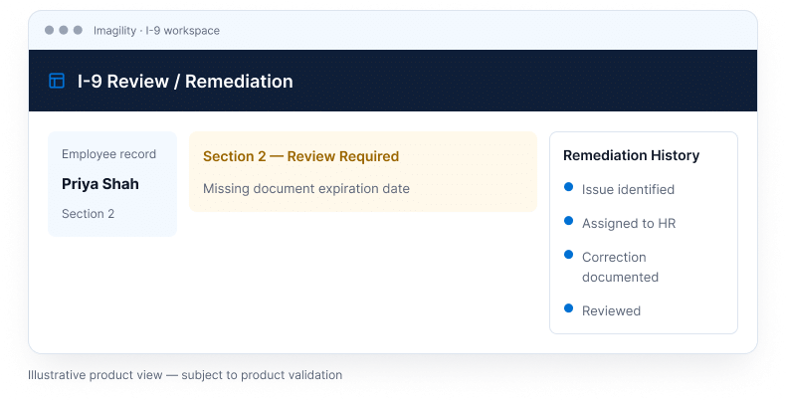Click the "Imagility · I-9 workspace" window title
Screen dimensions: 786x400
tap(156, 31)
